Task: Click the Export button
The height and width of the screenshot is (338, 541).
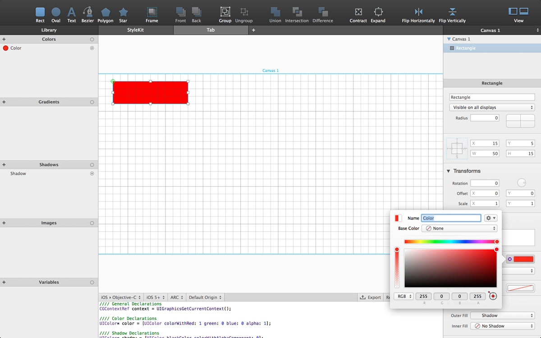Action: pyautogui.click(x=370, y=297)
